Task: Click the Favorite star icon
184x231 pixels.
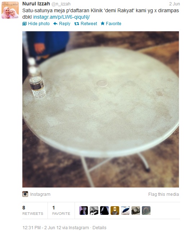Action: (x=103, y=23)
